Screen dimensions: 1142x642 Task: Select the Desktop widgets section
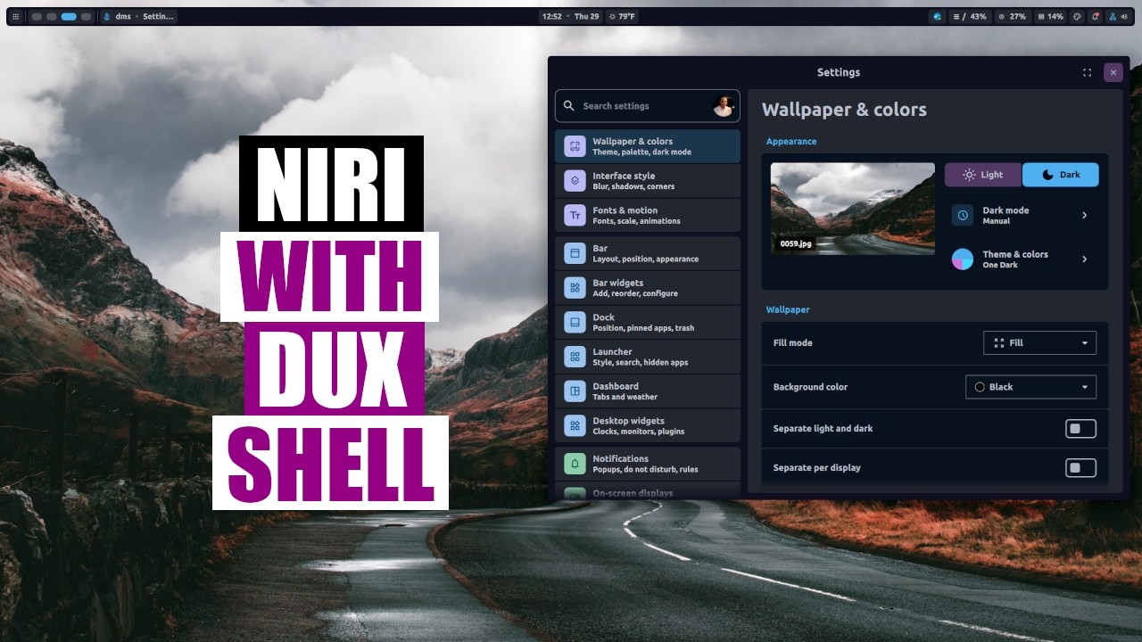tap(648, 426)
